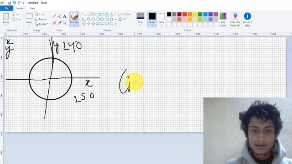
Task: Expand the Shapes gallery More arrow
Action: 115,24
